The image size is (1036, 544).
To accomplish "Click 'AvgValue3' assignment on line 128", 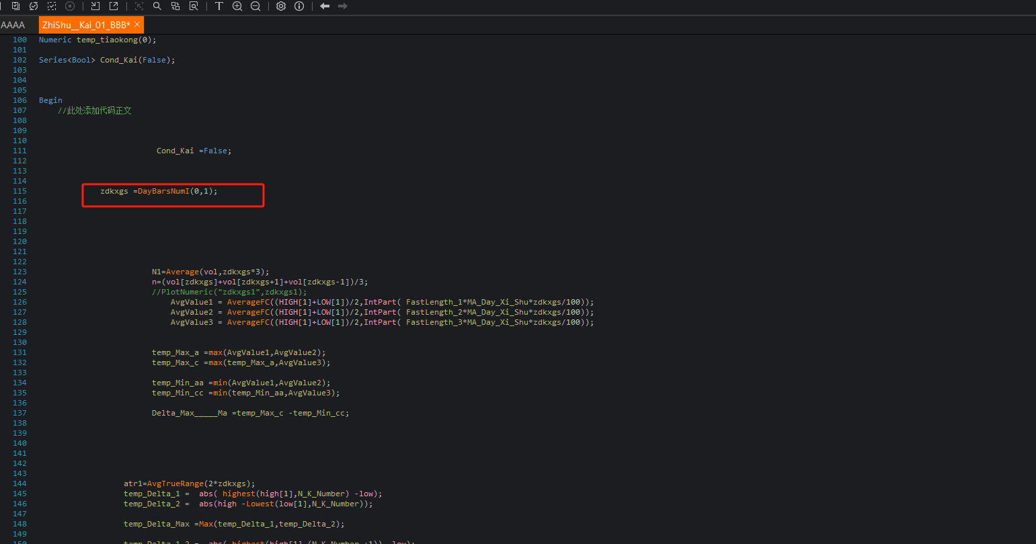I will pos(192,322).
